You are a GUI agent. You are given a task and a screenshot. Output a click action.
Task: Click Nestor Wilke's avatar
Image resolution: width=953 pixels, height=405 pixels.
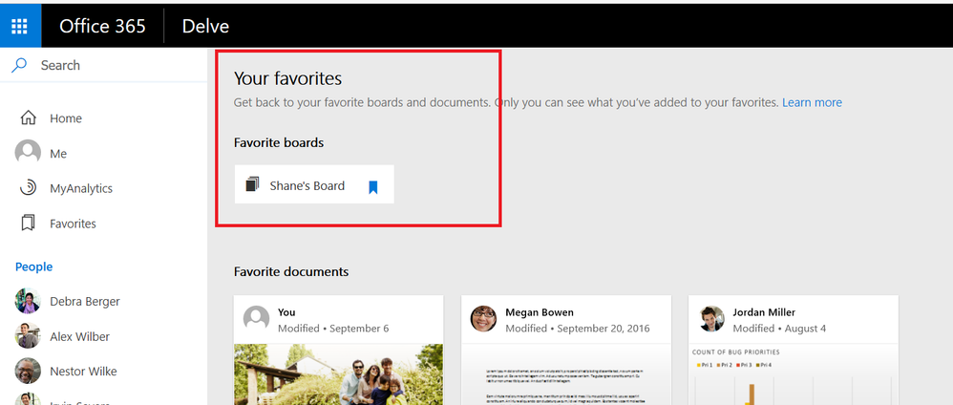point(28,371)
